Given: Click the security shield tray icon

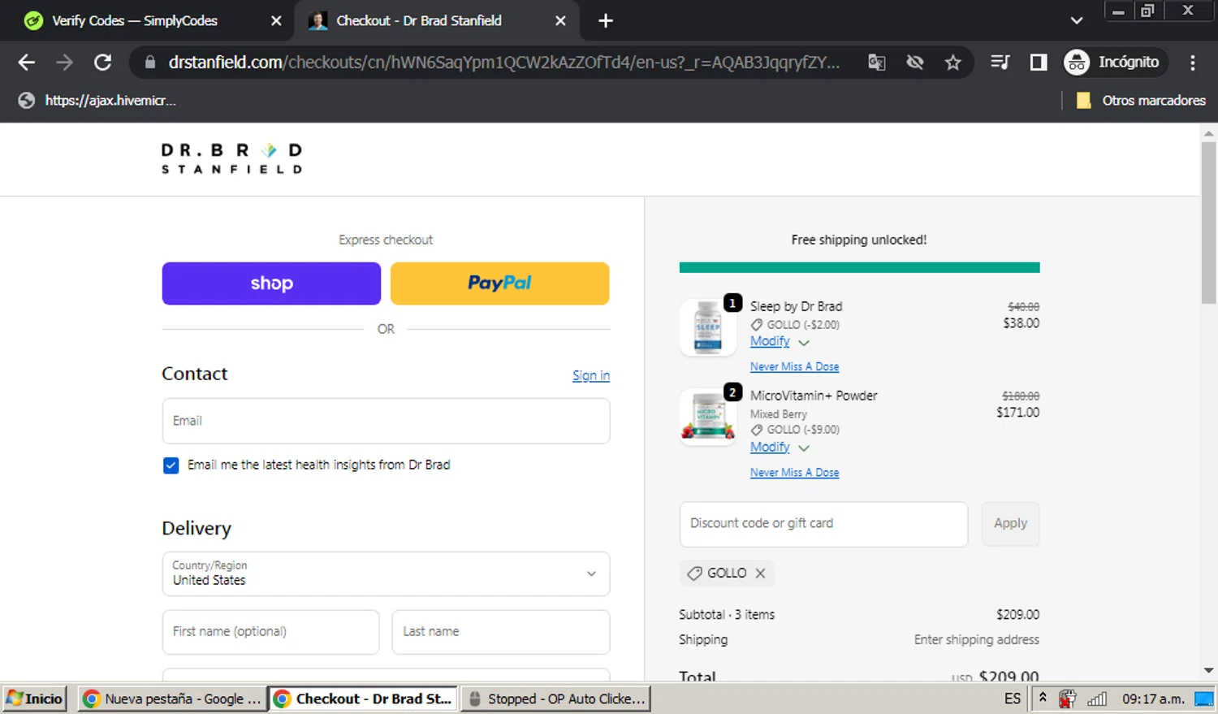Looking at the screenshot, I should [x=1067, y=699].
